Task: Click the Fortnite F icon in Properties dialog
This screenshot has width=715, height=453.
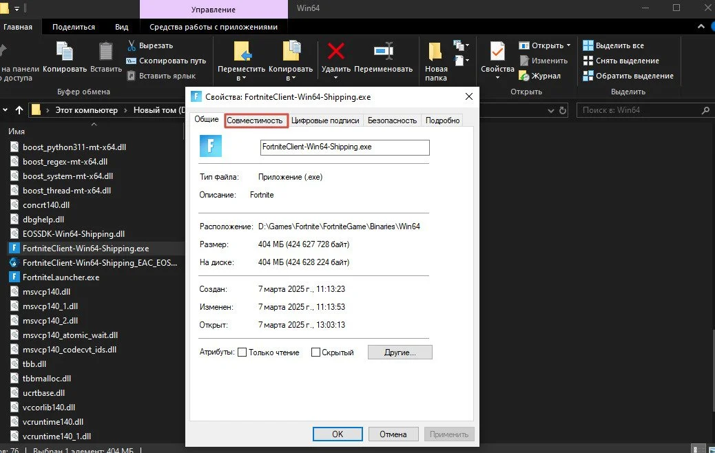Action: tap(211, 146)
